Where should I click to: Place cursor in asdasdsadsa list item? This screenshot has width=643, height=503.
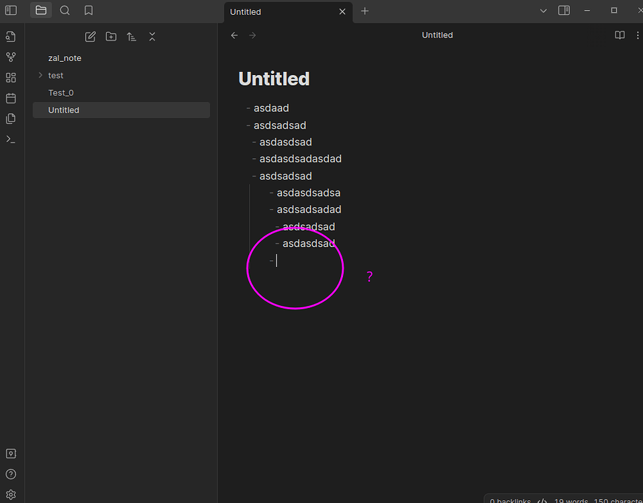pos(308,193)
